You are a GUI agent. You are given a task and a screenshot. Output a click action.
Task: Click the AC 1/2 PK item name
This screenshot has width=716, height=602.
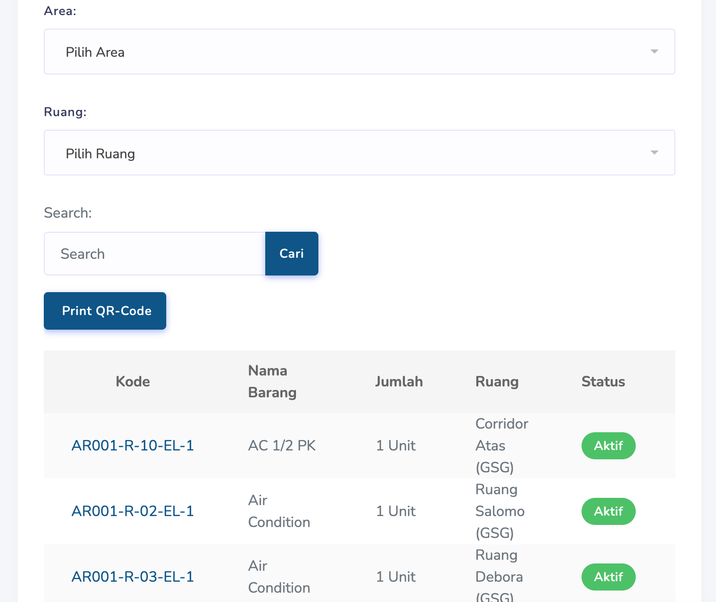click(282, 446)
